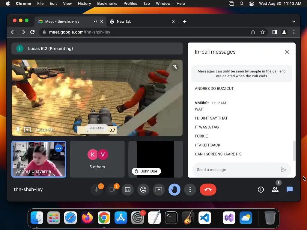Pin Lucas Et2 presentation with pin icon
Viewport: 307px width, 230px height.
(x=18, y=130)
